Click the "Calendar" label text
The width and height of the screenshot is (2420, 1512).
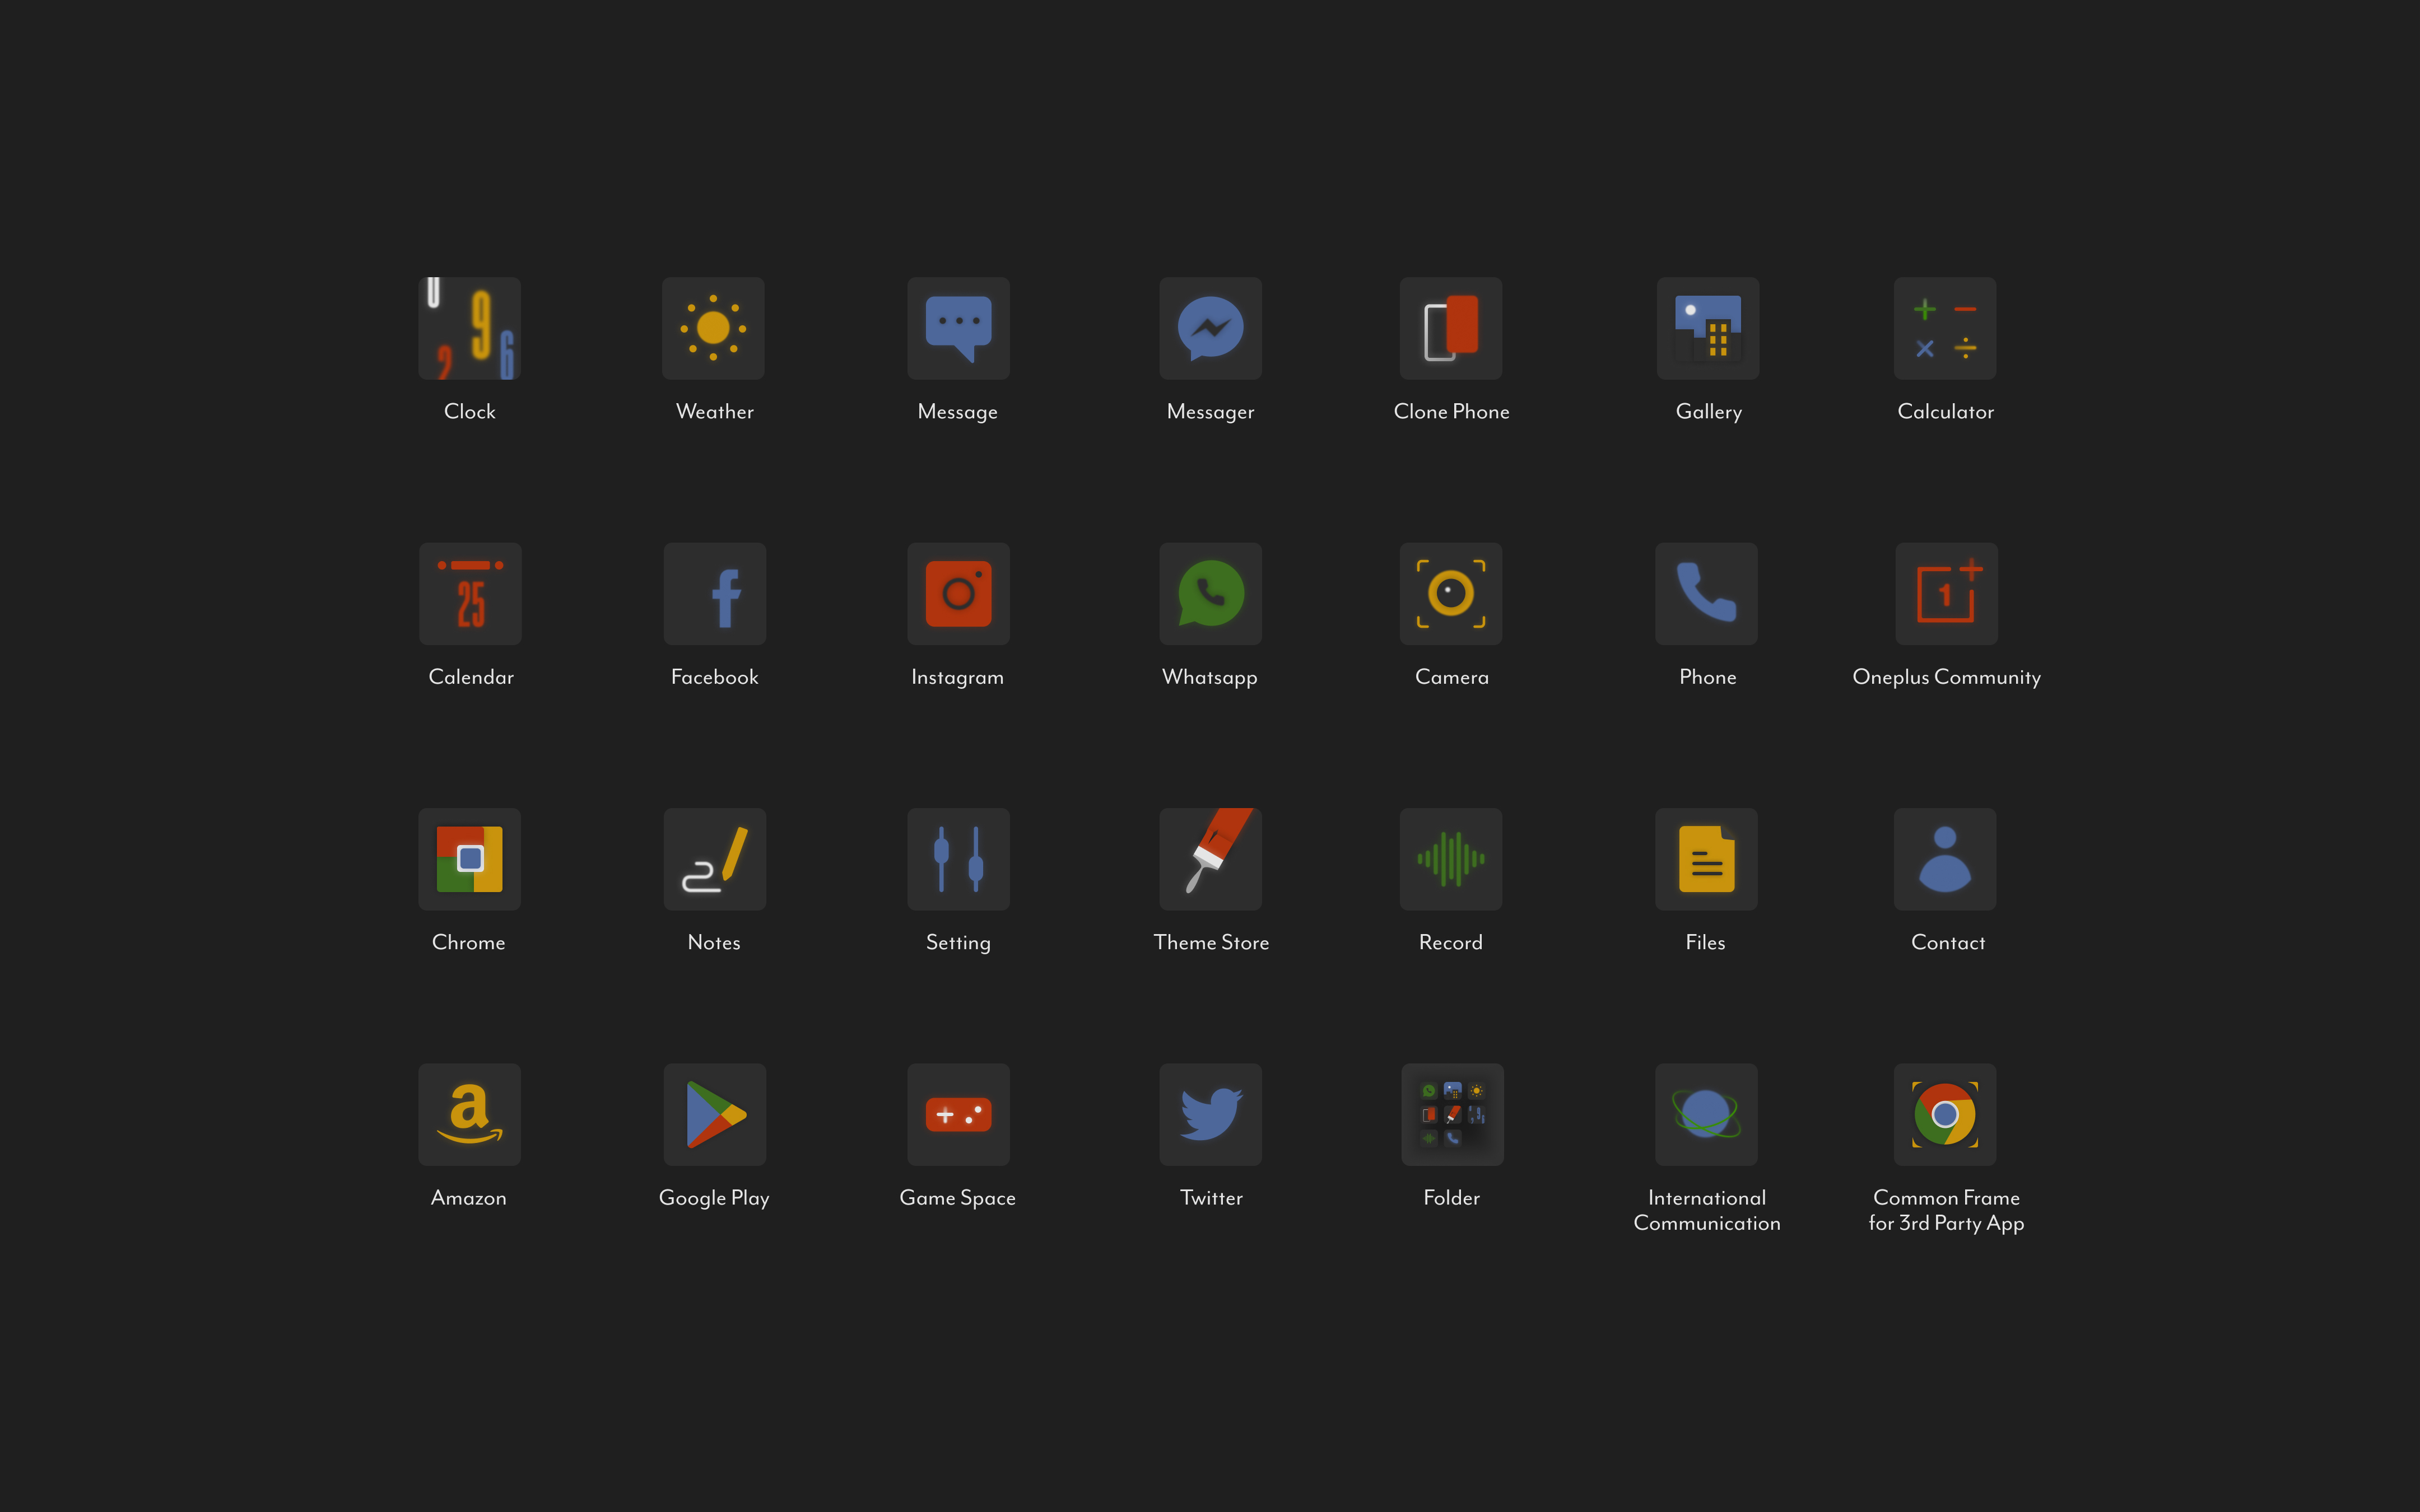pos(471,677)
